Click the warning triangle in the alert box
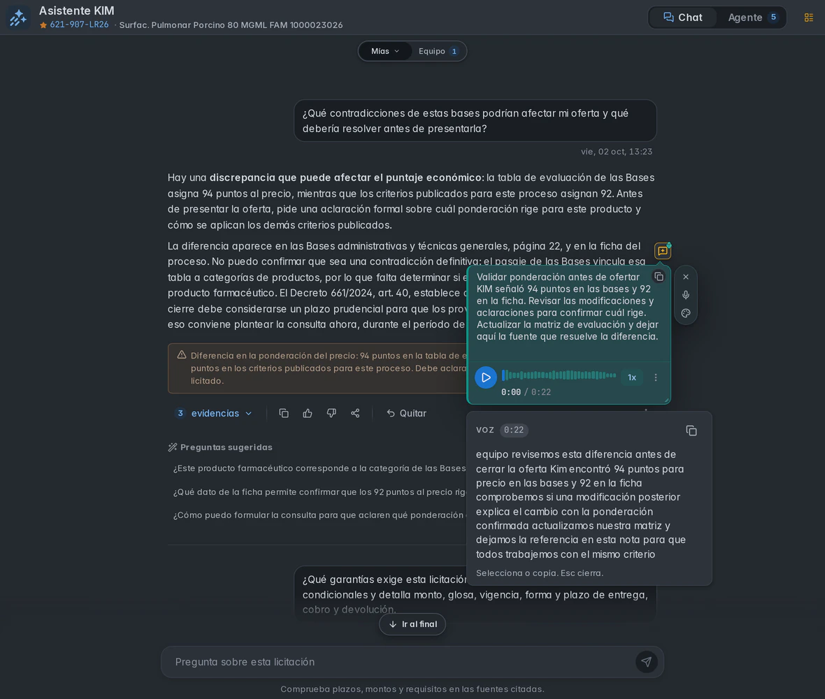Viewport: 825px width, 699px height. click(x=182, y=355)
